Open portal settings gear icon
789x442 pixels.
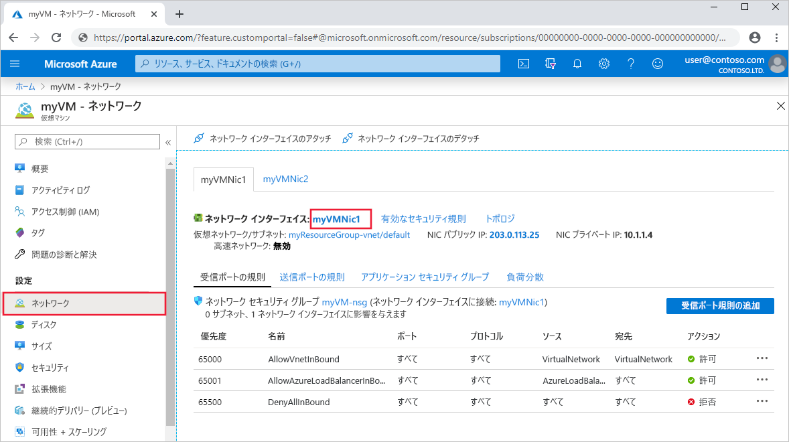coord(604,64)
